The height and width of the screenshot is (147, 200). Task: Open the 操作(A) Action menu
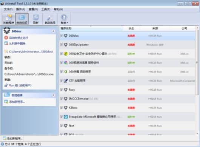point(20,9)
